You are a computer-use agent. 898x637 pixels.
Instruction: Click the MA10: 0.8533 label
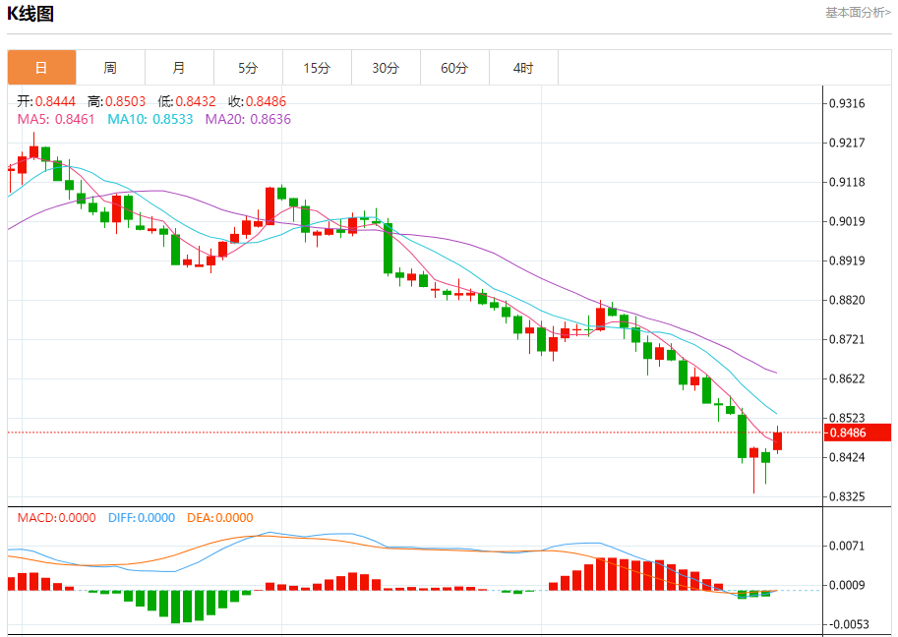[x=150, y=119]
